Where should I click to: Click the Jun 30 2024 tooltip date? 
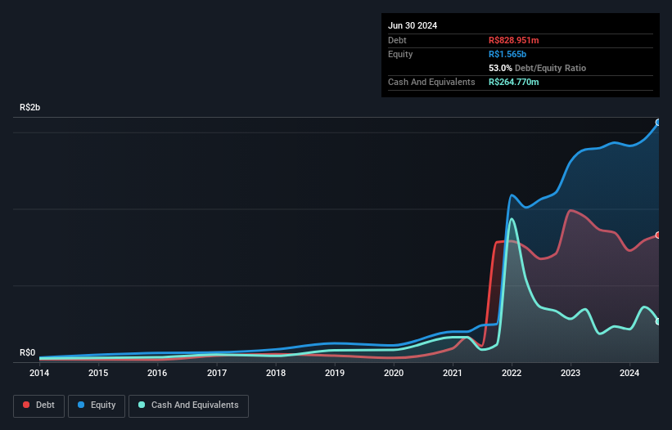[x=413, y=25]
